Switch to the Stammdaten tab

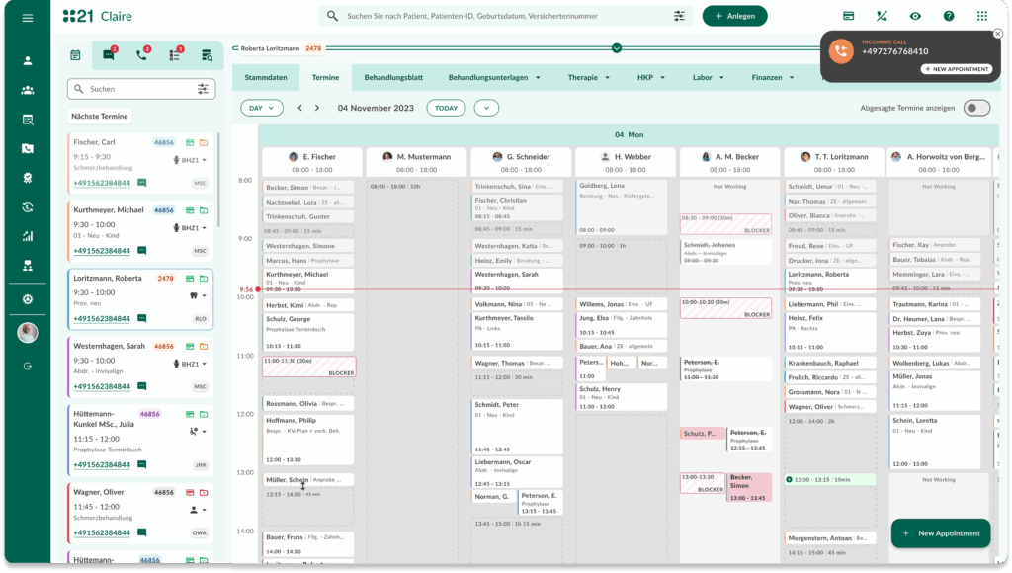[266, 77]
